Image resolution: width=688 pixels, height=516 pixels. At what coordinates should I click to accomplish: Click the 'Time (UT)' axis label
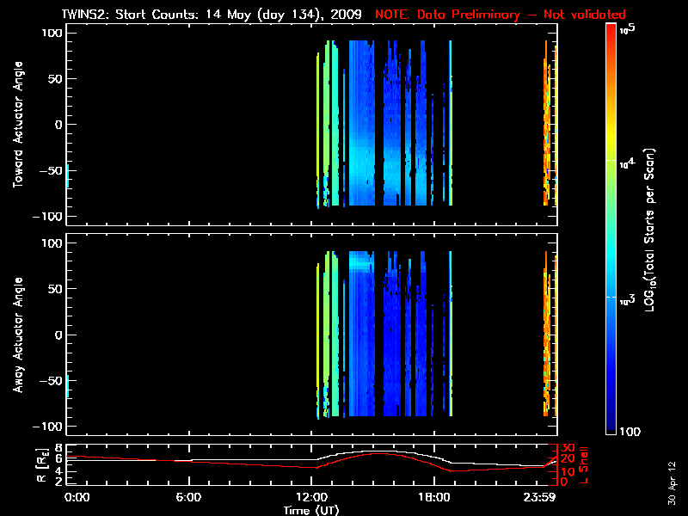pos(313,510)
